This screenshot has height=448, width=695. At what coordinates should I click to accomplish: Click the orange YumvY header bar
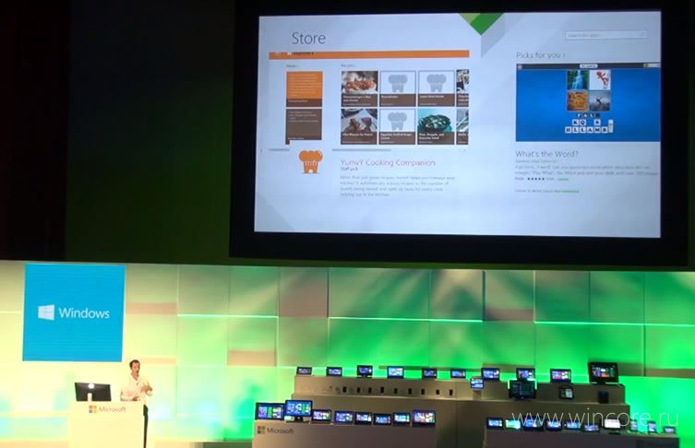pos(369,54)
